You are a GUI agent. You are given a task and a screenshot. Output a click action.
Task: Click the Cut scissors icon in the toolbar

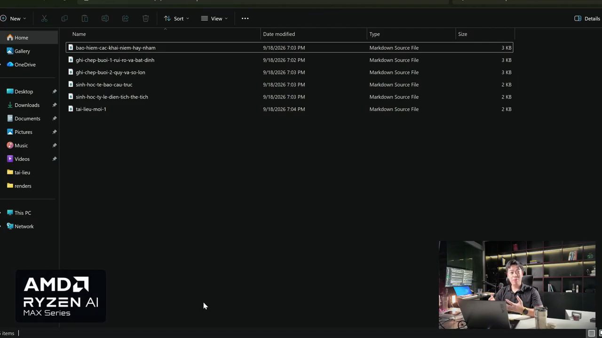click(44, 18)
